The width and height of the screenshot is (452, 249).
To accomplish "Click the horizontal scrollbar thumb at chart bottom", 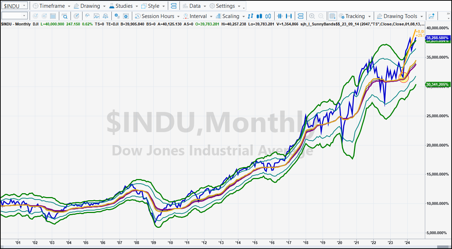I will coord(443,247).
